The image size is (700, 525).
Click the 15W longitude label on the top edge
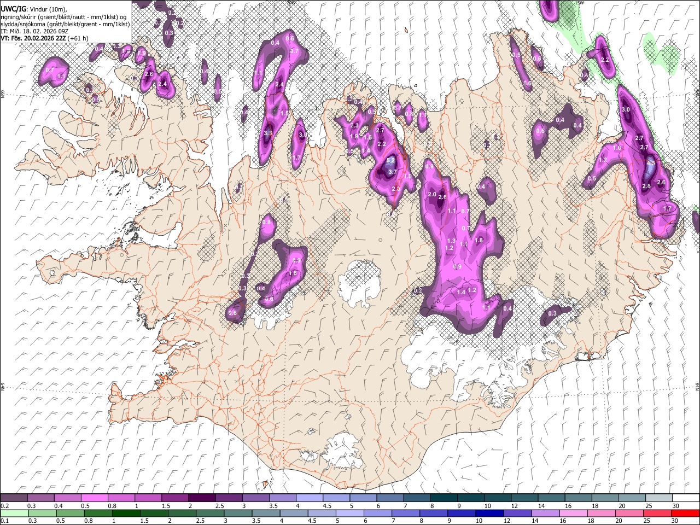pos(580,3)
